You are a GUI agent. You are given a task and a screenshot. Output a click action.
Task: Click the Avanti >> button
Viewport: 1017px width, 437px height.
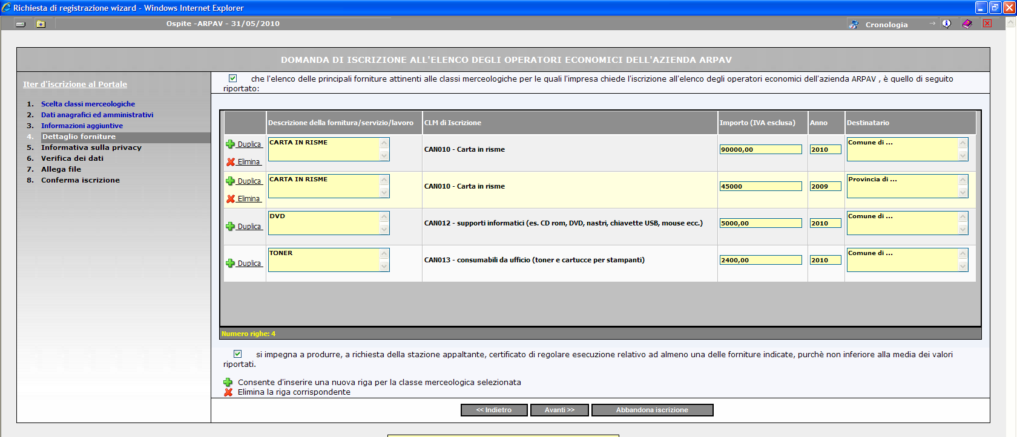click(x=559, y=410)
